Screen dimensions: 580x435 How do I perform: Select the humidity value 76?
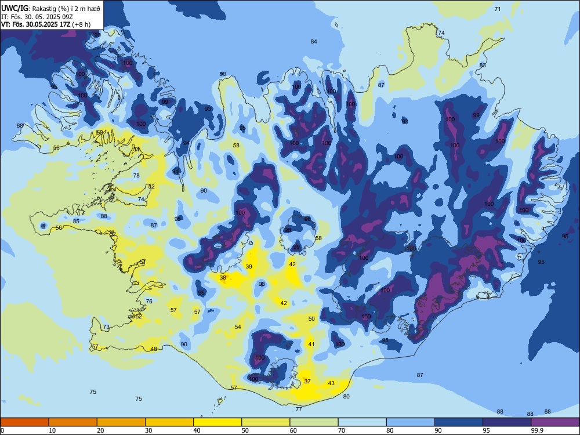149,301
